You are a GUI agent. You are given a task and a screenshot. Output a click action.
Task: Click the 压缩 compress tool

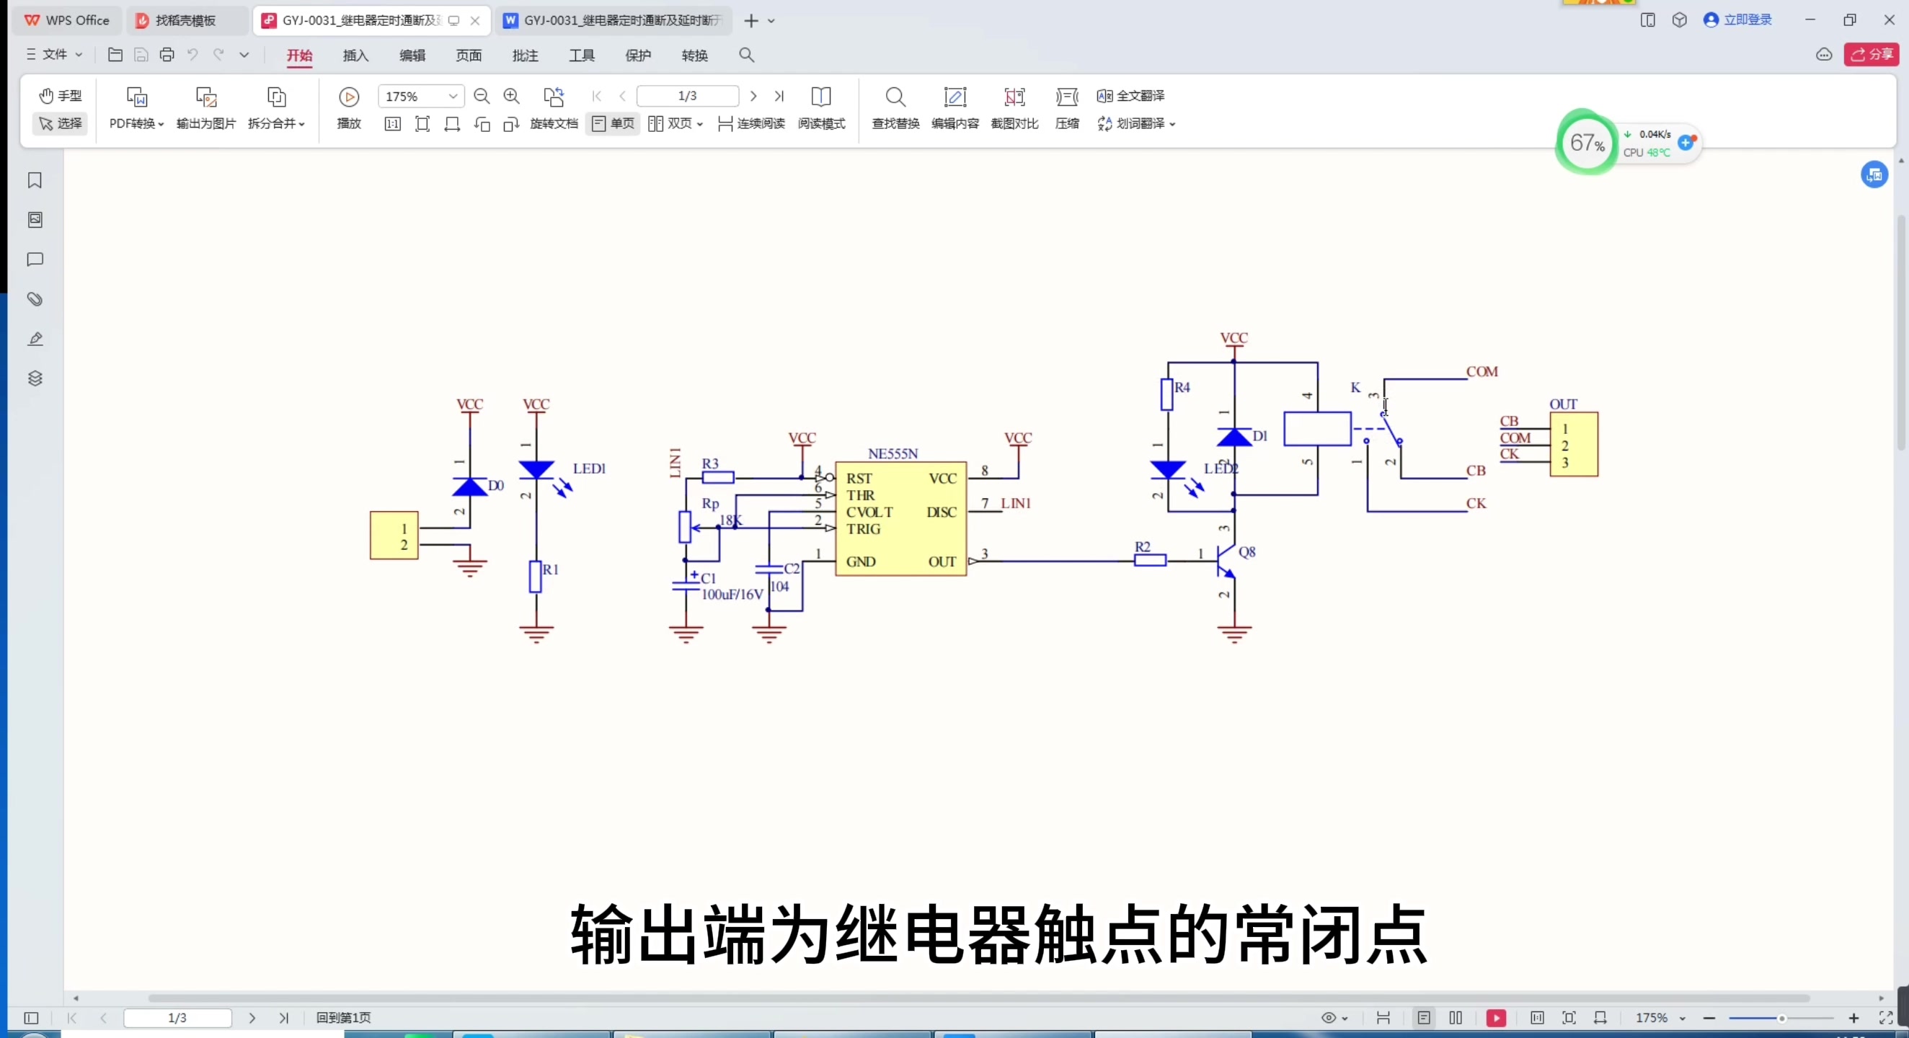[x=1067, y=109]
